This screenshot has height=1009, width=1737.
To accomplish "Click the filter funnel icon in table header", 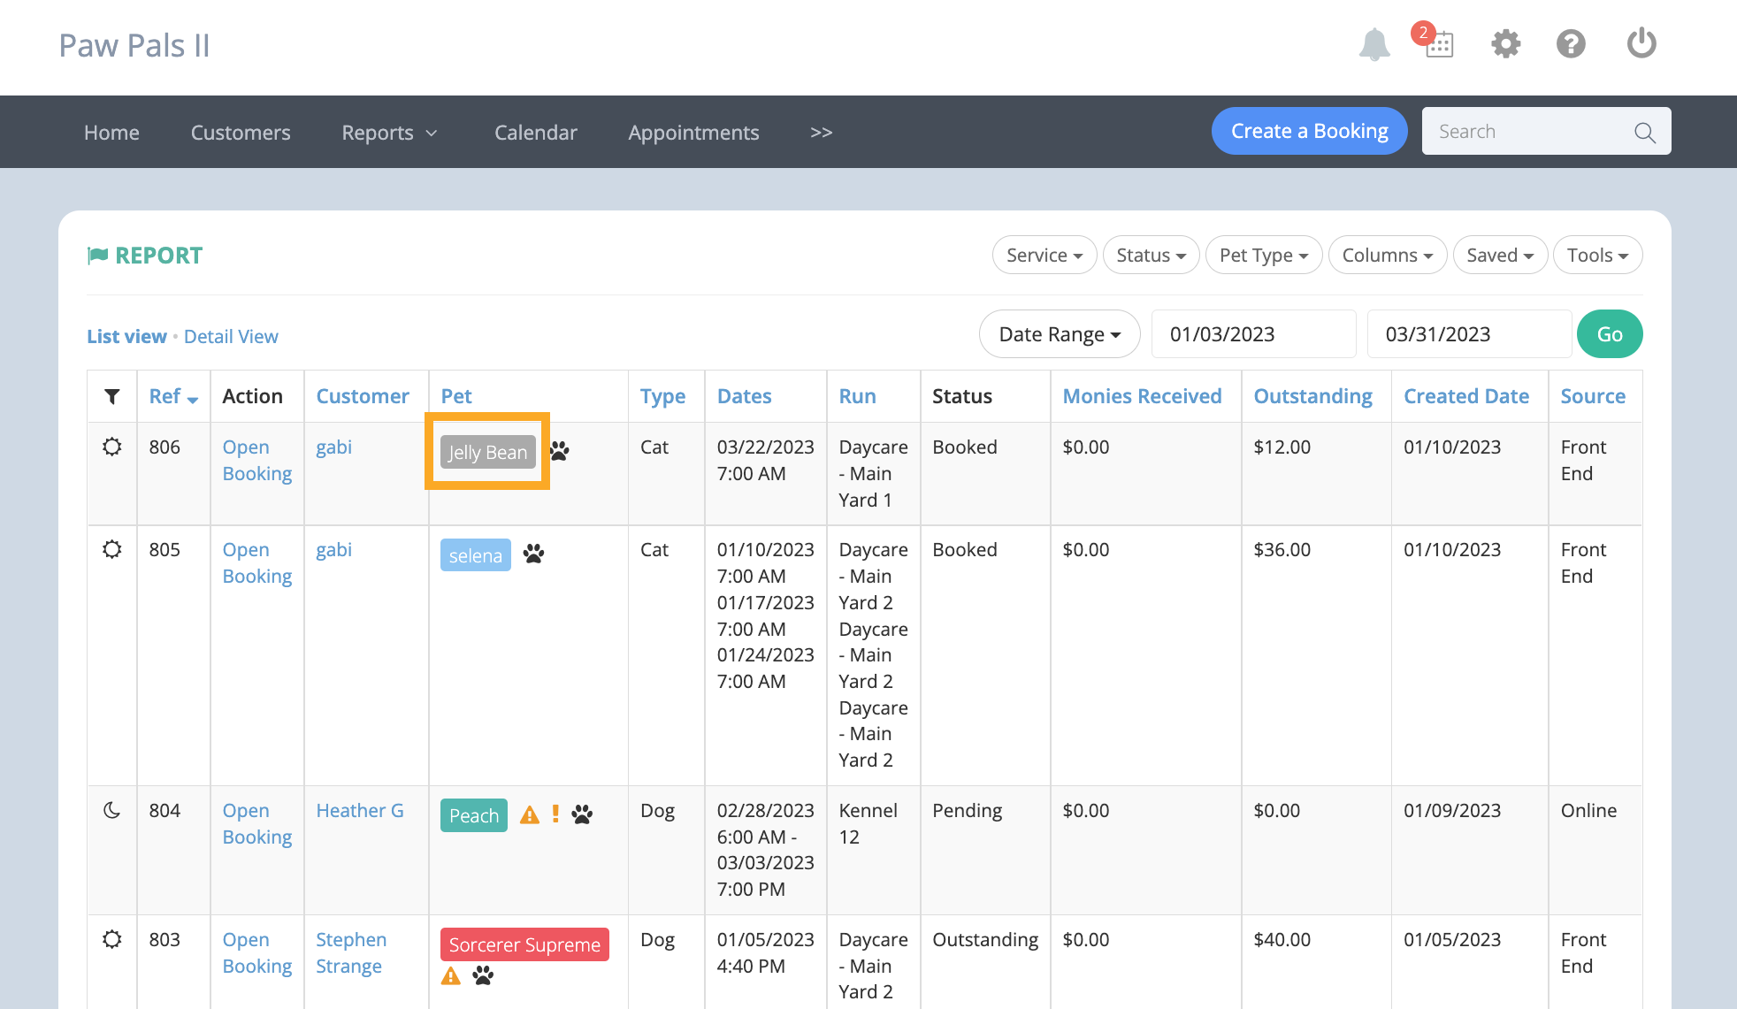I will [x=112, y=396].
